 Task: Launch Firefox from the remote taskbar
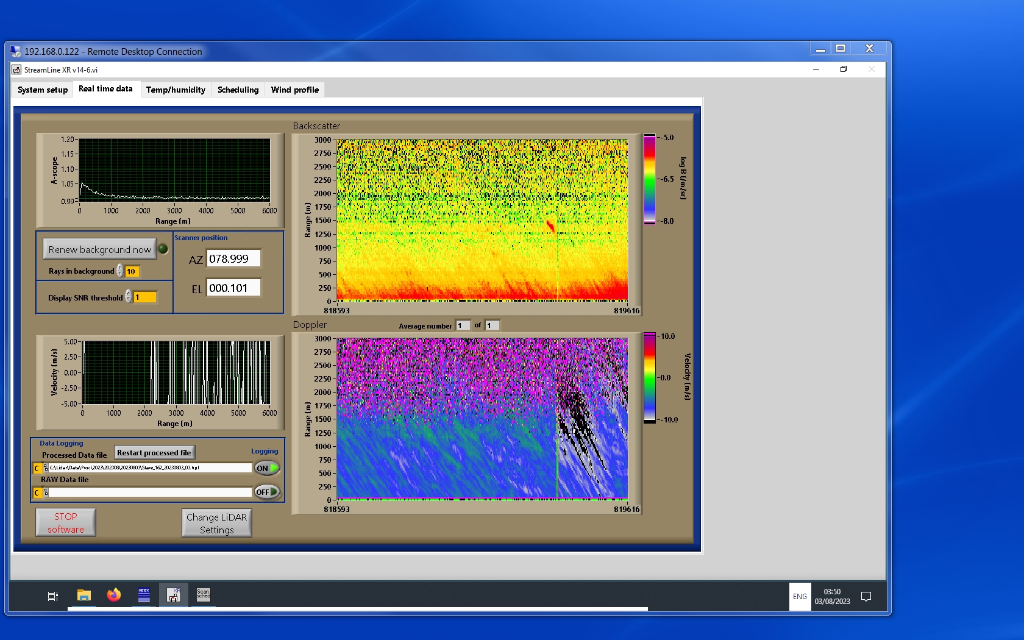(114, 596)
